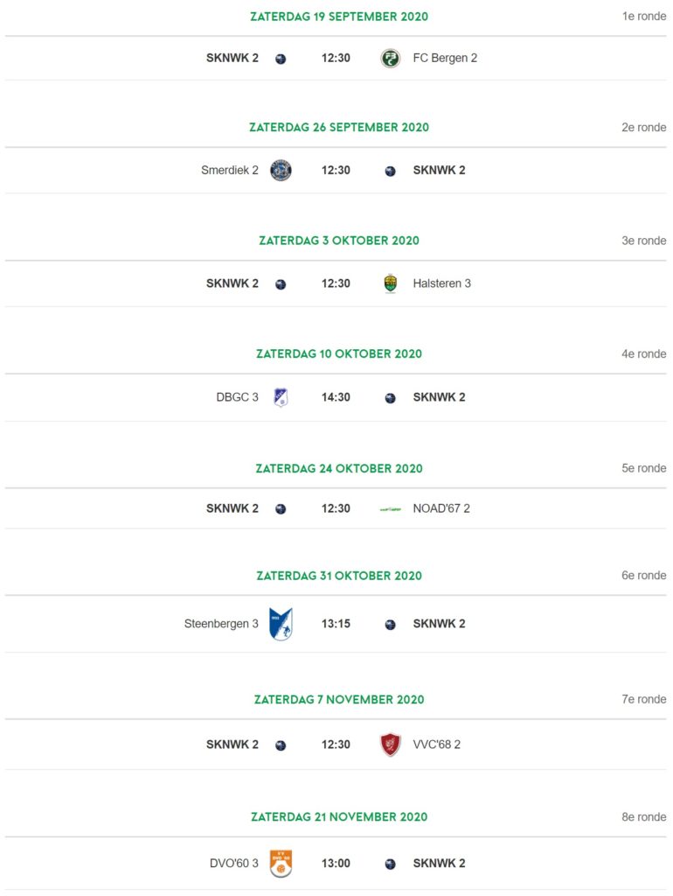Click the Smerdiek 2 club crest
The width and height of the screenshot is (673, 896).
click(281, 171)
